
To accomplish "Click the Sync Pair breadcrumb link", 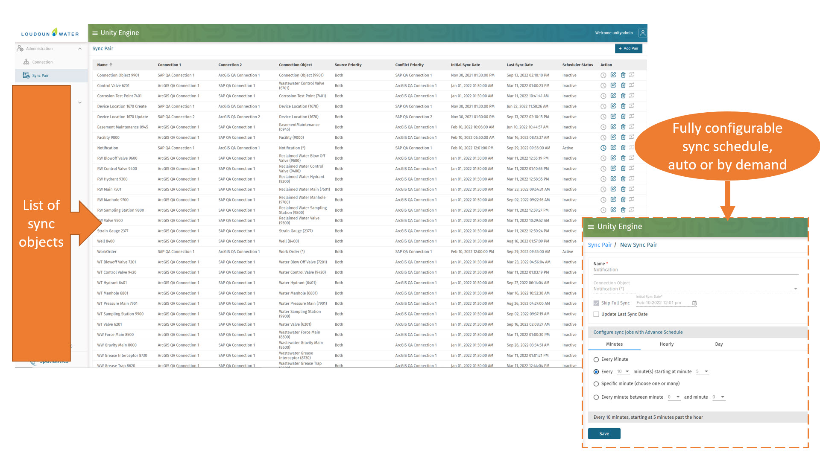I will pos(600,245).
